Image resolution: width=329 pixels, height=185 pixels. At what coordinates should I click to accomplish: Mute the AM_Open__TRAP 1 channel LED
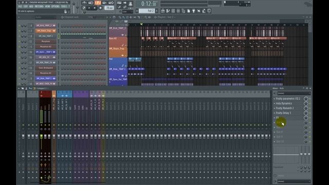20,52
